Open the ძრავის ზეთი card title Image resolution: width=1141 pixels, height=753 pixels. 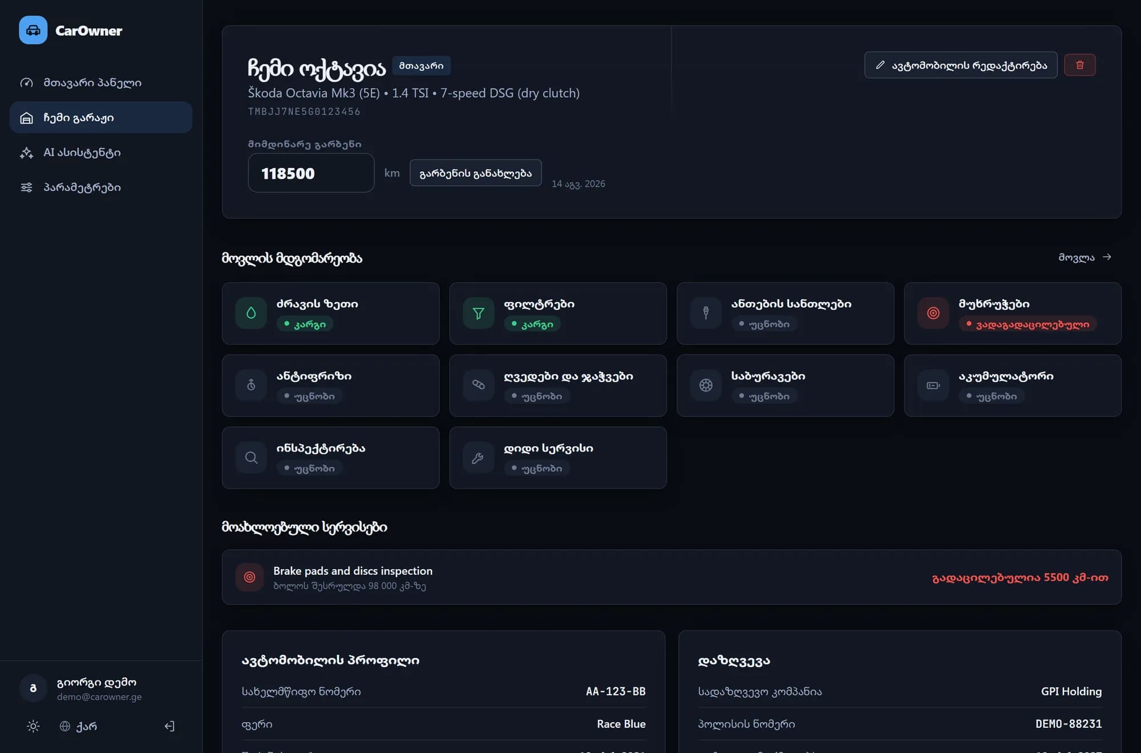[317, 304]
